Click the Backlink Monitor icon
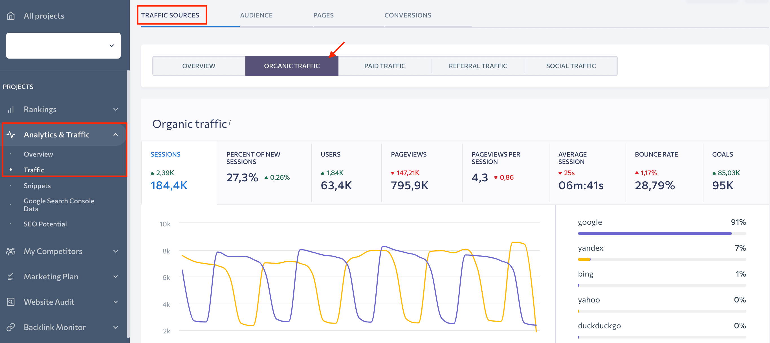Viewport: 770px width, 343px height. (11, 327)
